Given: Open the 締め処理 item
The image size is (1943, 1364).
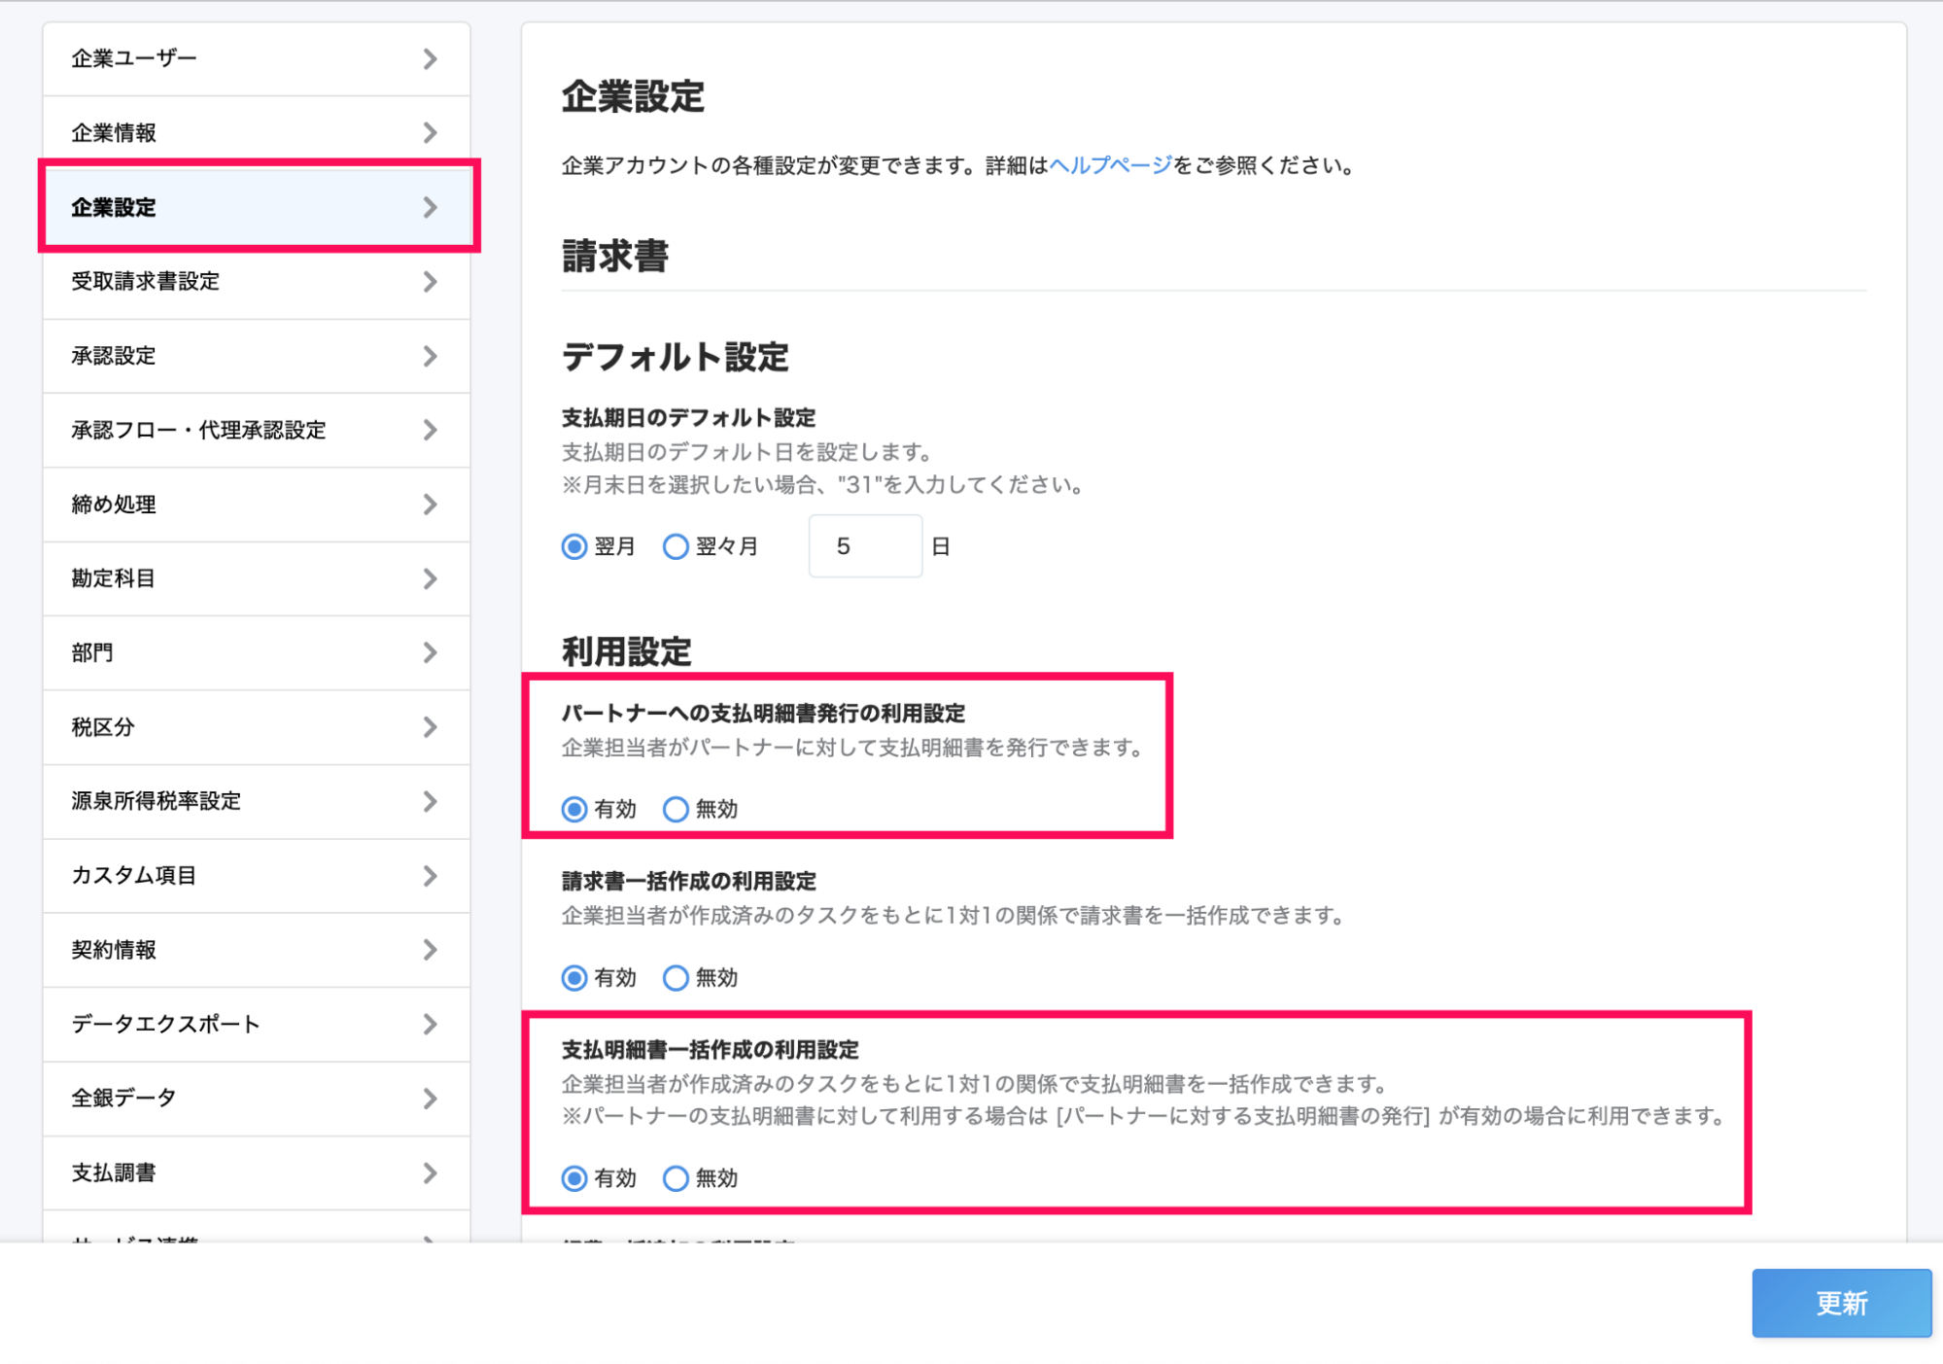Looking at the screenshot, I should 257,505.
